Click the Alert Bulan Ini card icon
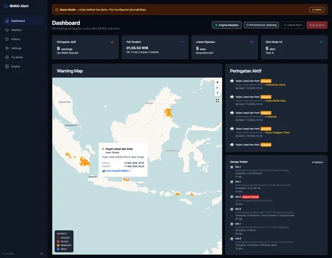 click(321, 42)
